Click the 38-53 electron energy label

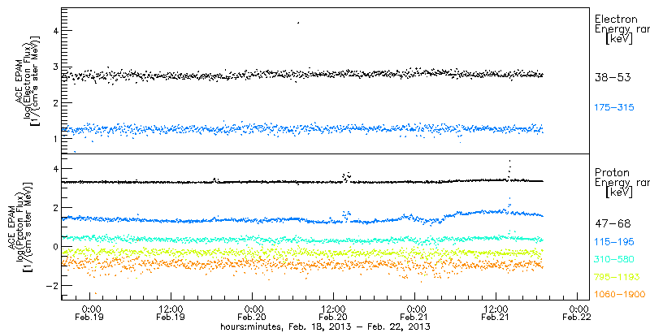[613, 77]
